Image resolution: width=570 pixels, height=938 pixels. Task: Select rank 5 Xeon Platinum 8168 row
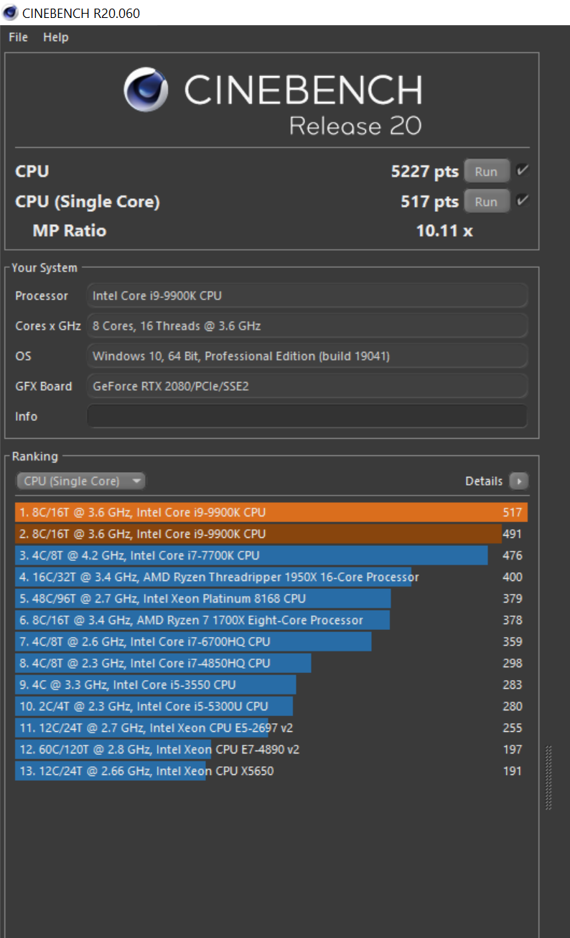[271, 598]
